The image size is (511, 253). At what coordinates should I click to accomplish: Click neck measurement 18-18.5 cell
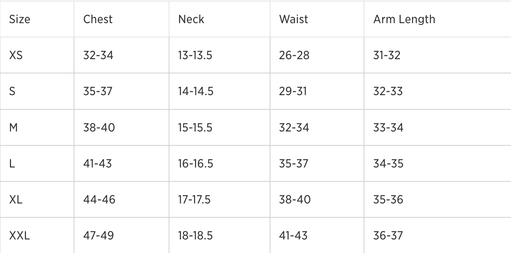pyautogui.click(x=195, y=236)
